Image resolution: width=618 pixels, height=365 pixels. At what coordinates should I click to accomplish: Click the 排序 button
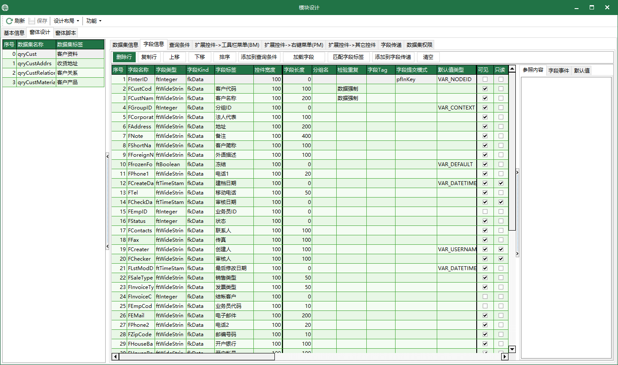(225, 57)
